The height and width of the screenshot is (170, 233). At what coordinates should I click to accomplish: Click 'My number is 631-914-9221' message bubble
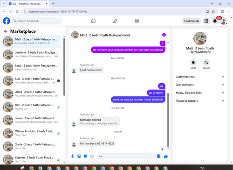[x=97, y=143]
